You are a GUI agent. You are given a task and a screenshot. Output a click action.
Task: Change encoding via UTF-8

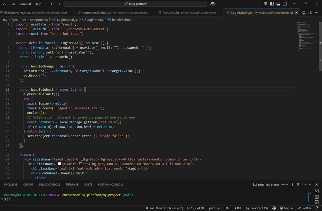click(x=227, y=208)
